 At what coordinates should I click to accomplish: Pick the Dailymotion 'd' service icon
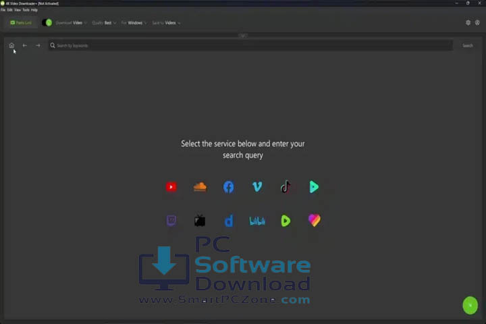228,221
